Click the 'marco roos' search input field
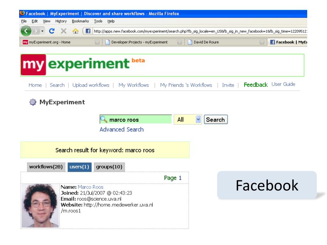This screenshot has height=245, width=327. pyautogui.click(x=136, y=119)
